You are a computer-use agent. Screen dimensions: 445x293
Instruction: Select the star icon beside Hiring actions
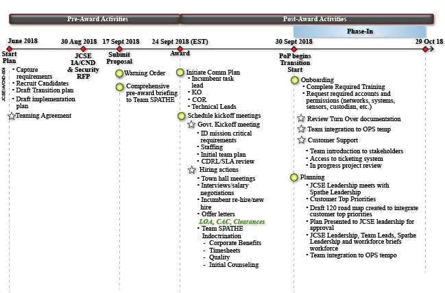pyautogui.click(x=192, y=169)
